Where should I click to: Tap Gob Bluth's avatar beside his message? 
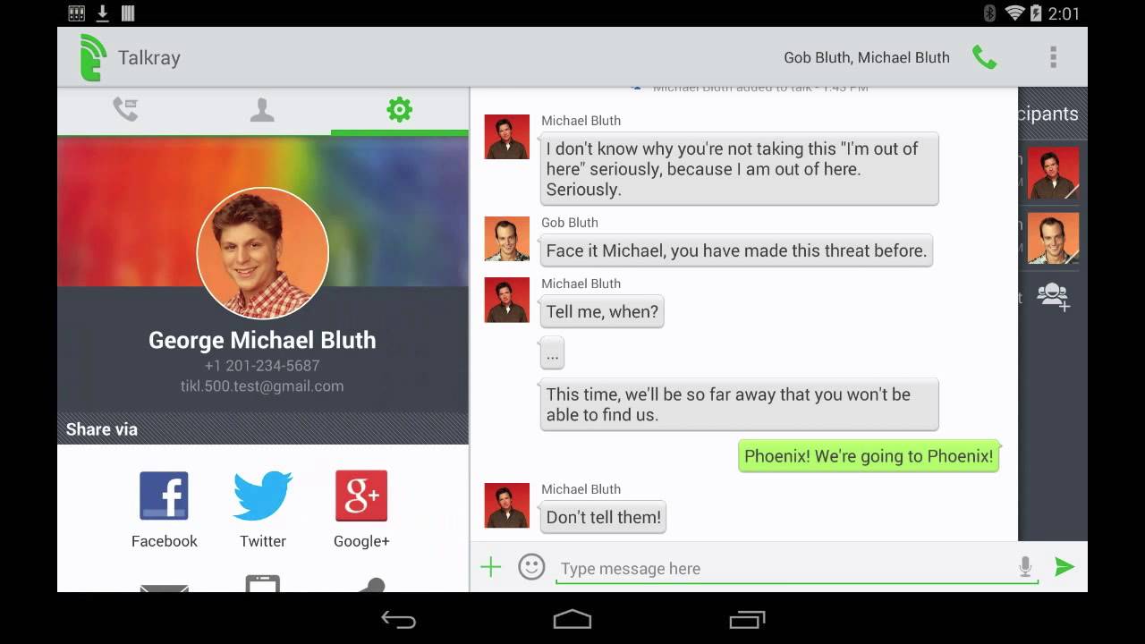click(x=507, y=239)
